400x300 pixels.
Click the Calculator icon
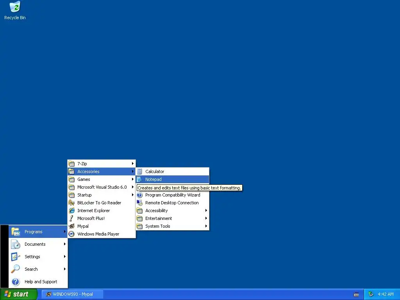point(139,171)
